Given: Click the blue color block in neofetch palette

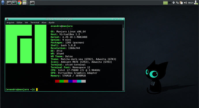Looking at the screenshot, I should point(70,81).
